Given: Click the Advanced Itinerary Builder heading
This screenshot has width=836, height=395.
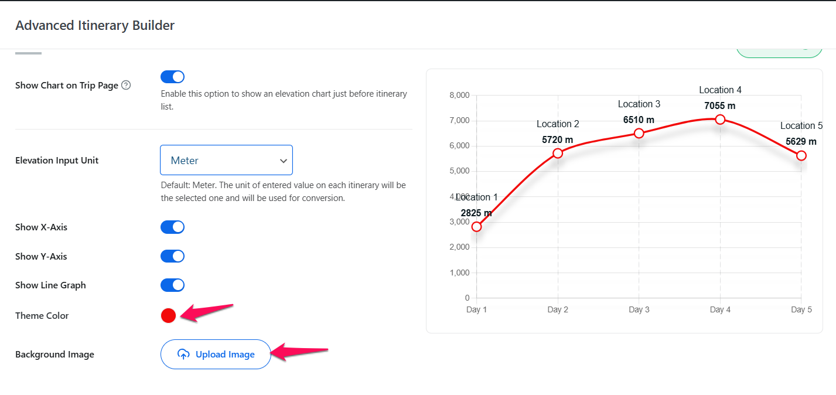Looking at the screenshot, I should click(x=95, y=25).
